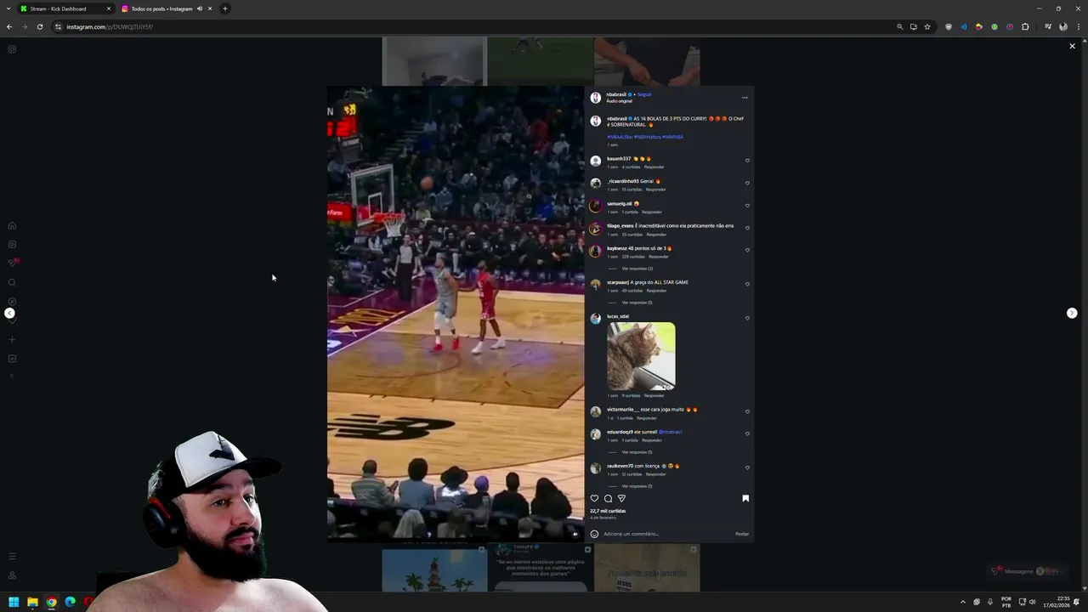Toggle video sound with the speaker icon

click(x=575, y=535)
